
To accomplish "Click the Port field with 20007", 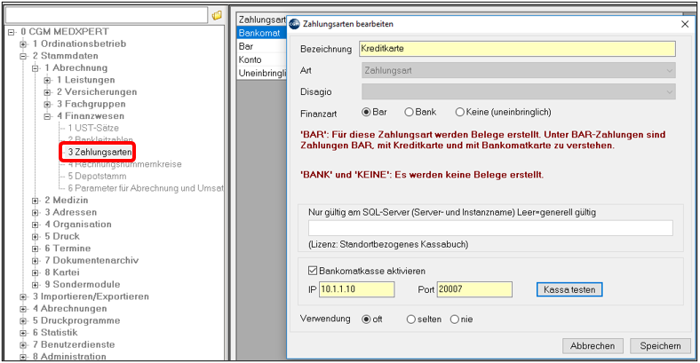I will [474, 289].
